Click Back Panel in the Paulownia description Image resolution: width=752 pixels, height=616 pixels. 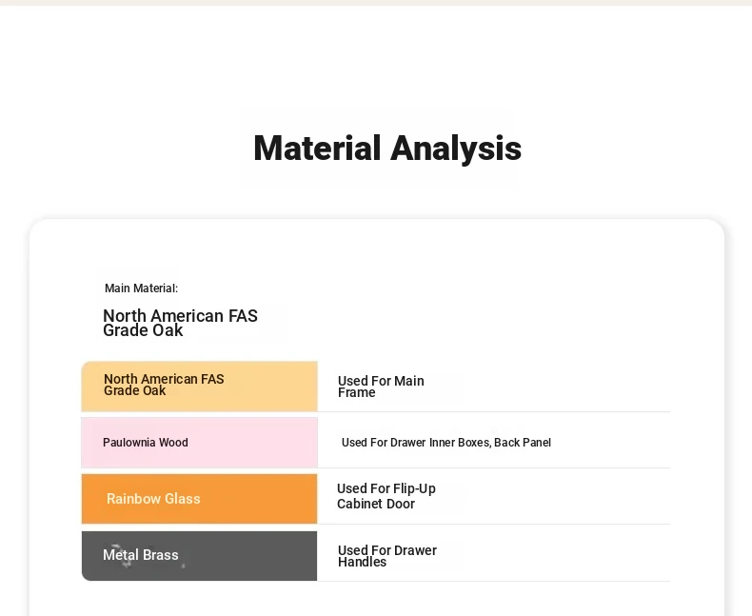pos(523,443)
